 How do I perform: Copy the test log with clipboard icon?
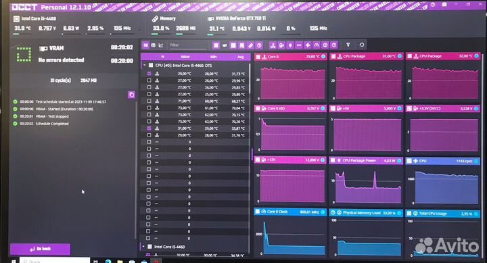pyautogui.click(x=131, y=95)
